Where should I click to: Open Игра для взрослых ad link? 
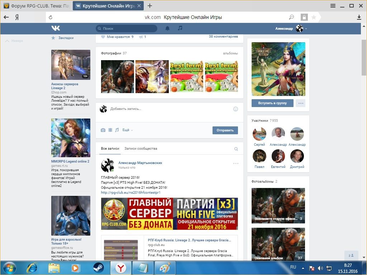(x=66, y=241)
